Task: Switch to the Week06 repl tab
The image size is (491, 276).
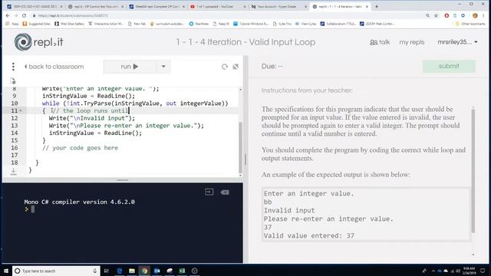Action: coord(157,6)
